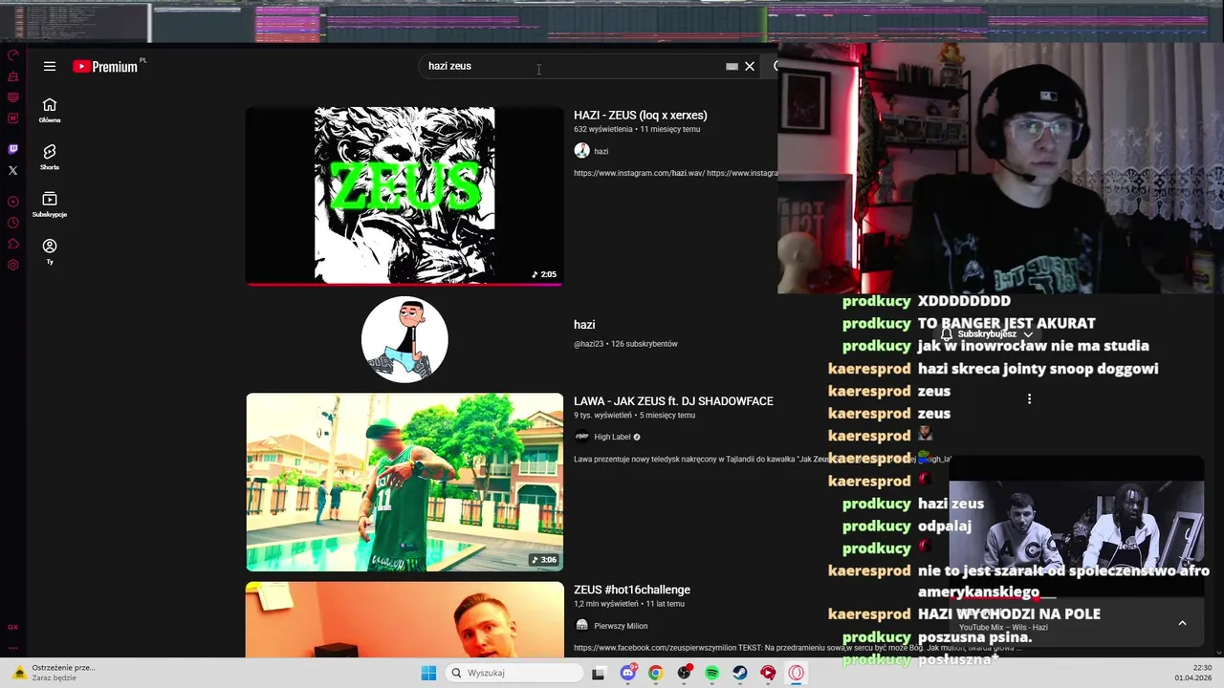
Task: Open Twitch from the Opera GX sidebar
Action: (12, 149)
